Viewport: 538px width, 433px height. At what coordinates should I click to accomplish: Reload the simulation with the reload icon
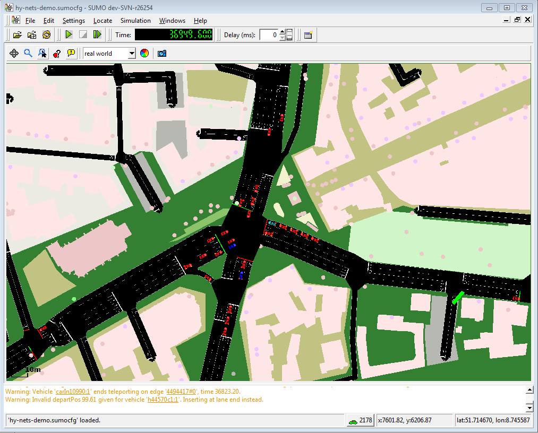(46, 35)
